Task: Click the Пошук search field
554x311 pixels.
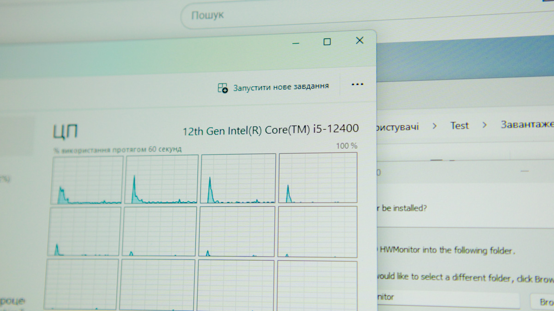Action: (x=367, y=15)
